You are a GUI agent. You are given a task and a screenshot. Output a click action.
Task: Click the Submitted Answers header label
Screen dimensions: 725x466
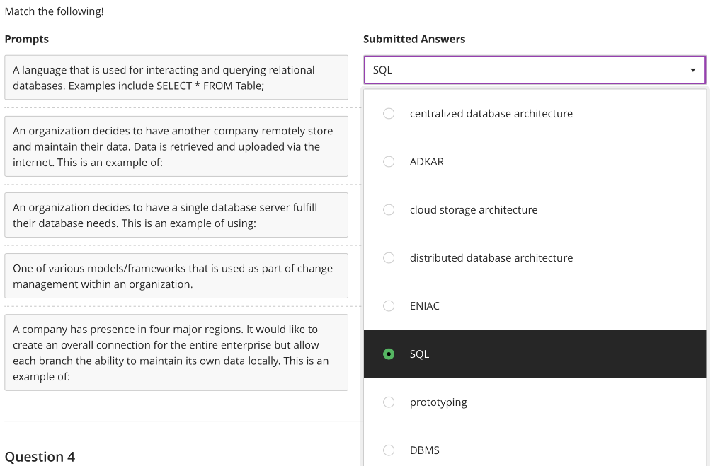(x=414, y=39)
